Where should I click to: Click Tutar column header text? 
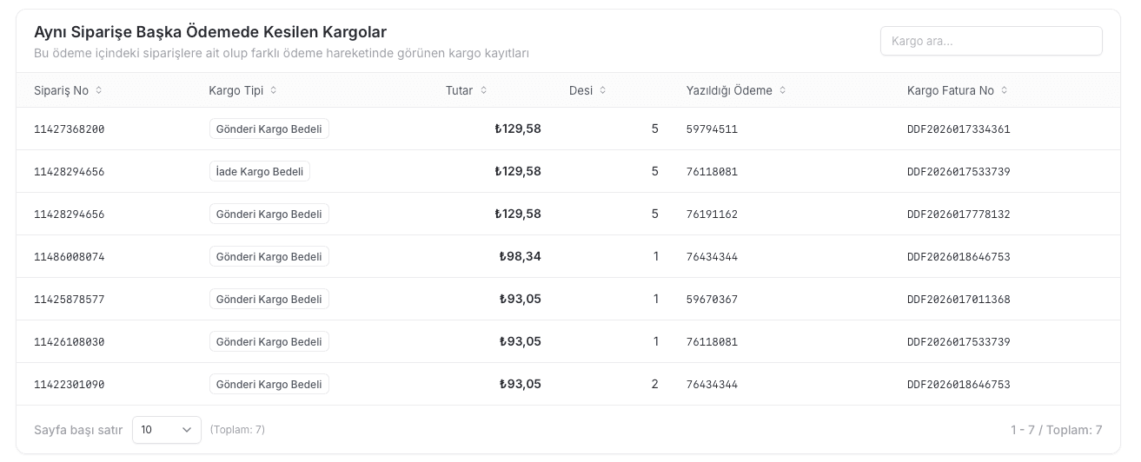pyautogui.click(x=460, y=90)
